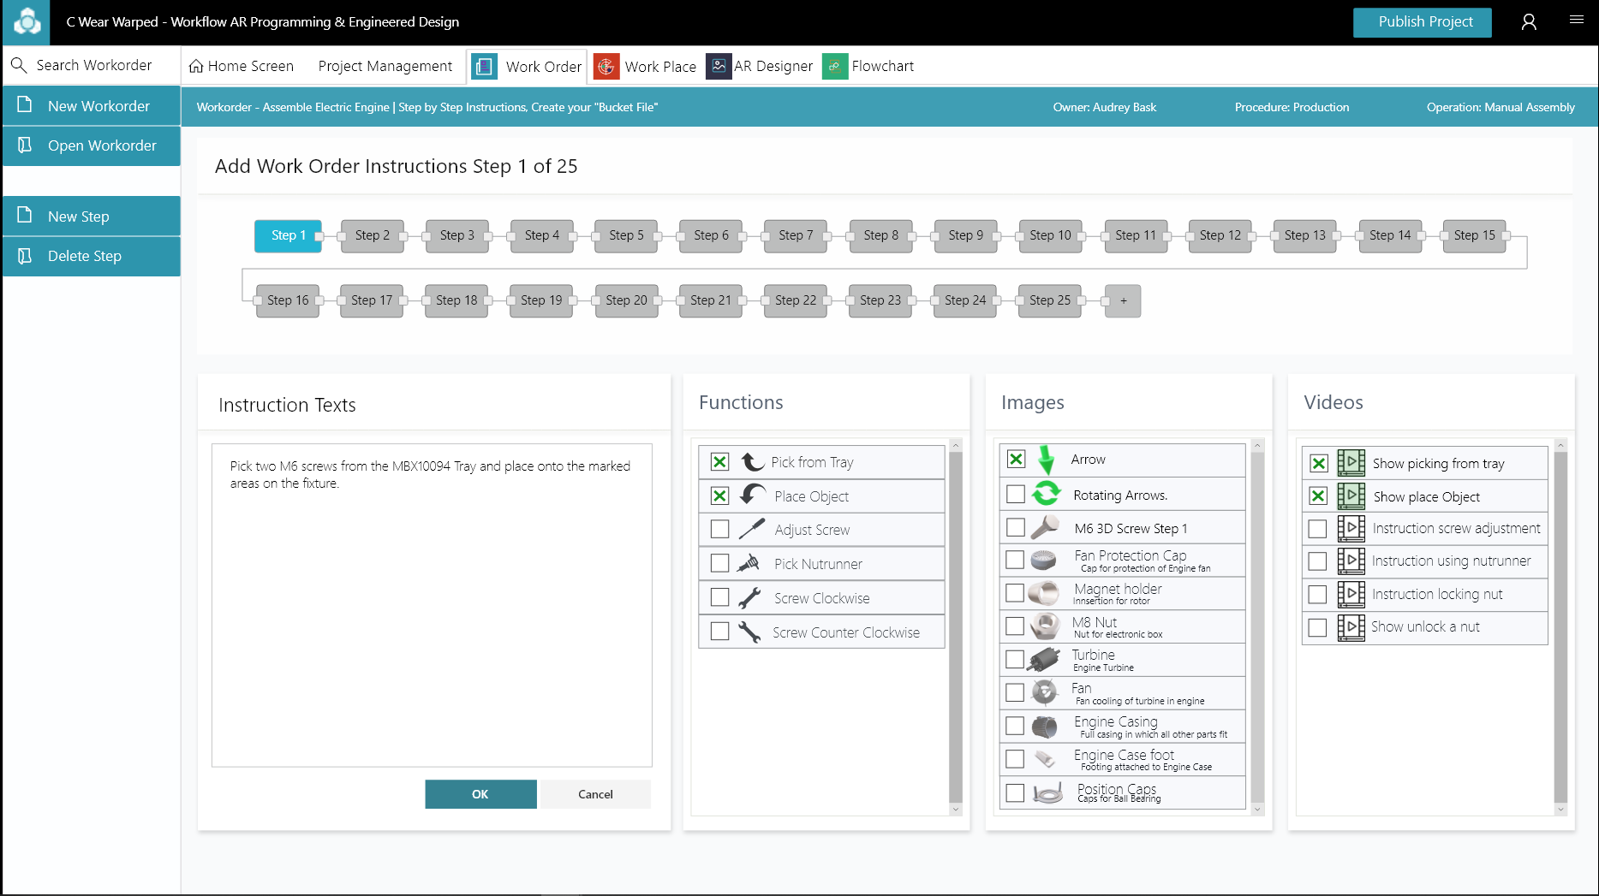
Task: Click the Screw Counter Clockwise wrench icon
Action: coord(749,632)
